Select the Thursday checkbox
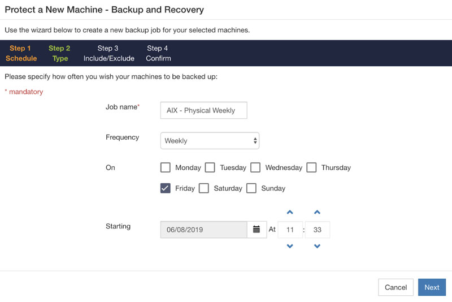Screen dimensions: 452x302 point(311,167)
